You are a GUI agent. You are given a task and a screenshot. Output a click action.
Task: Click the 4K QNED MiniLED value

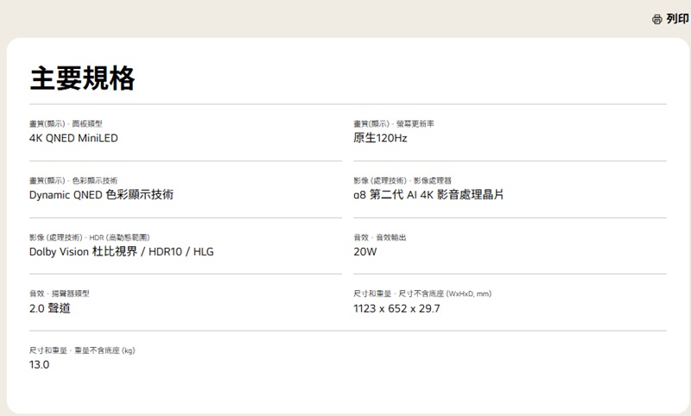coord(73,138)
